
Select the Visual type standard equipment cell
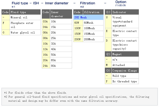125,21
